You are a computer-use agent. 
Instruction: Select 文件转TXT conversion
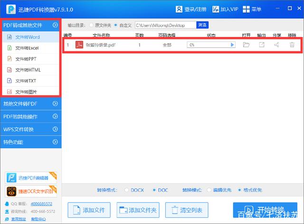[30, 81]
